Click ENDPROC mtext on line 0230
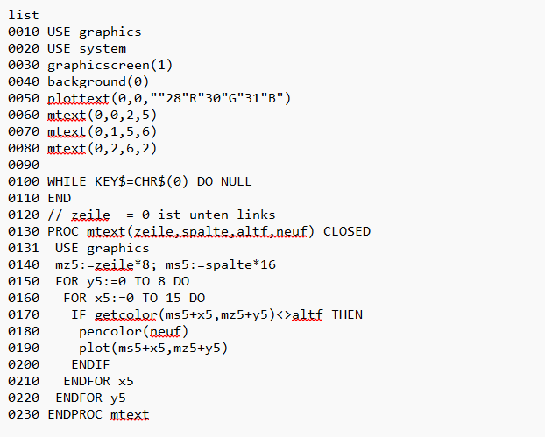The width and height of the screenshot is (545, 437). click(98, 415)
